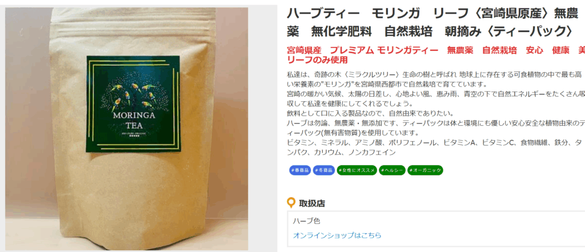Viewport: 585px width, 252px height.
Task: Open the moringa tea pouch product photo
Action: click(126, 129)
